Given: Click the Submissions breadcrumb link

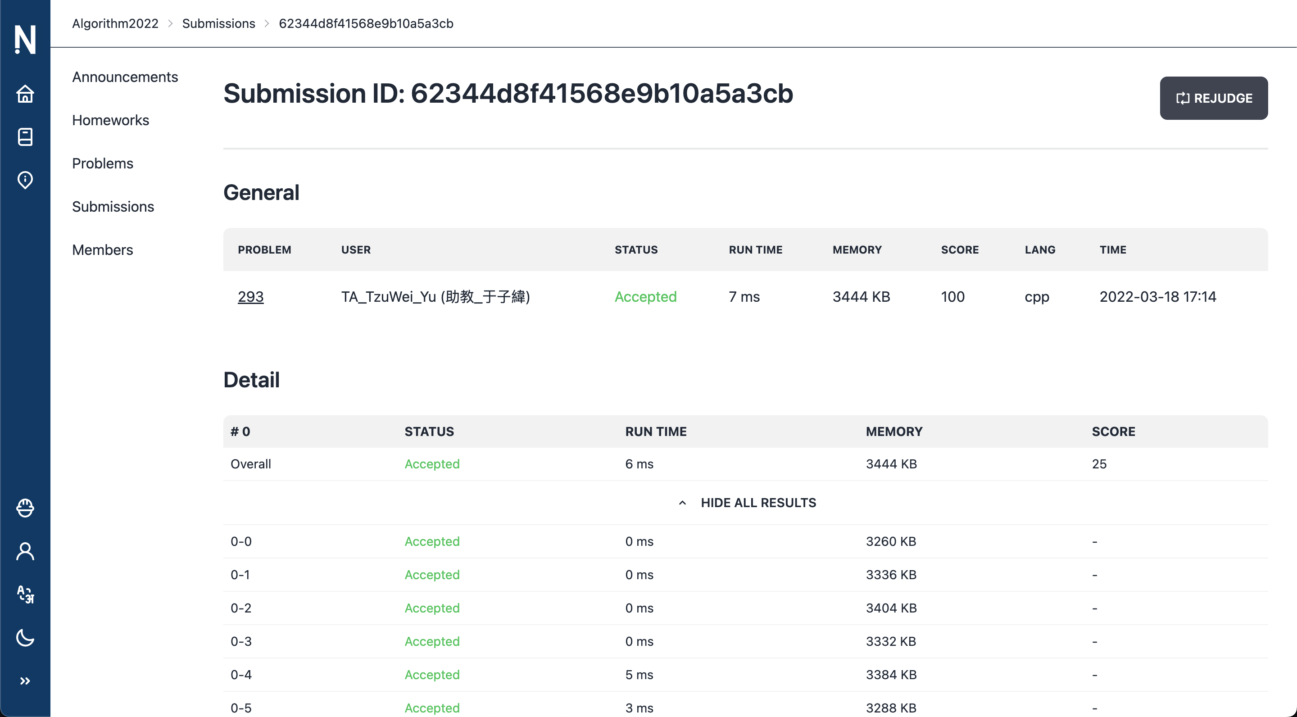Looking at the screenshot, I should tap(218, 24).
